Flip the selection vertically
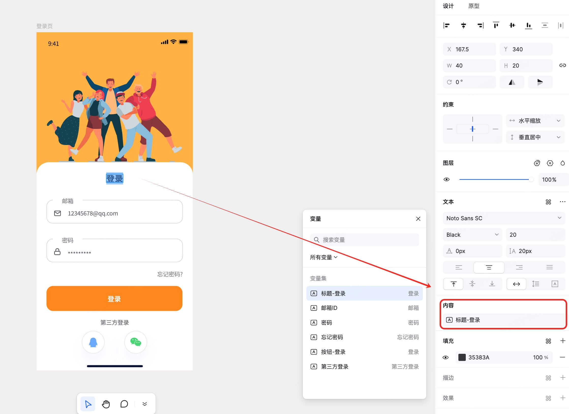 pos(540,82)
